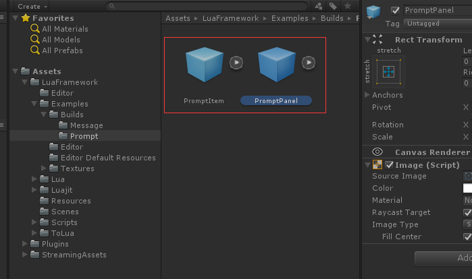This screenshot has width=472, height=279.
Task: Expand the PromptPanel prefab play arrow
Action: click(309, 63)
